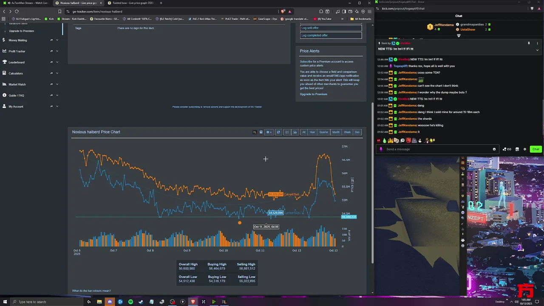Click the pin icon on pinned message
Viewport: 544px width, 306px height.
tap(529, 43)
